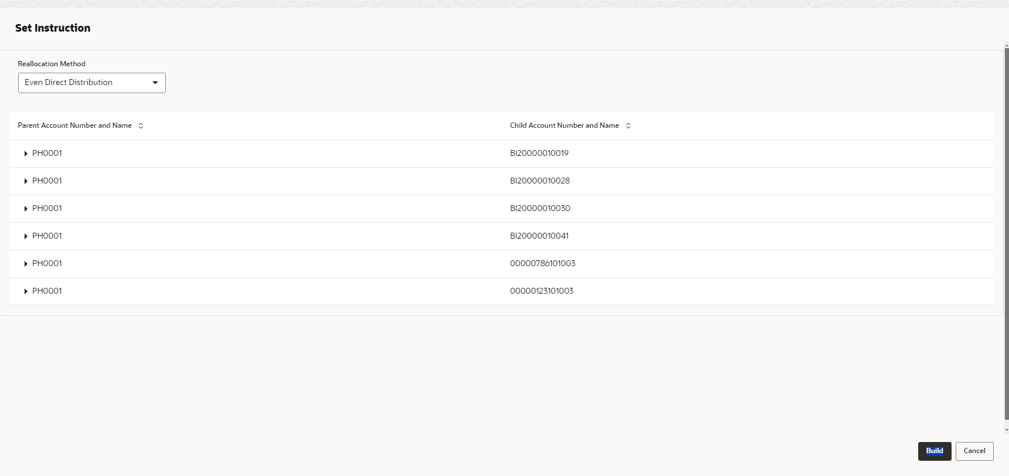This screenshot has width=1009, height=476.
Task: Expand the PH0001 row for 00000123101003
Action: [x=26, y=291]
